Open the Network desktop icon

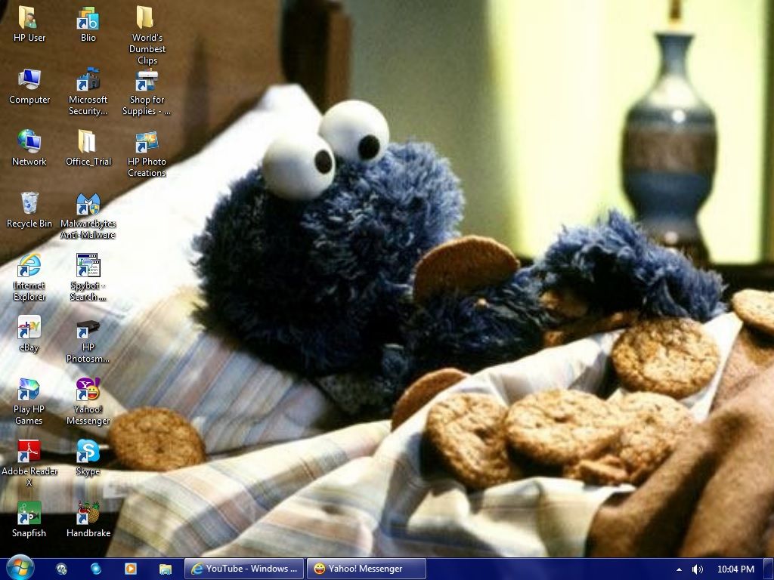(x=29, y=148)
